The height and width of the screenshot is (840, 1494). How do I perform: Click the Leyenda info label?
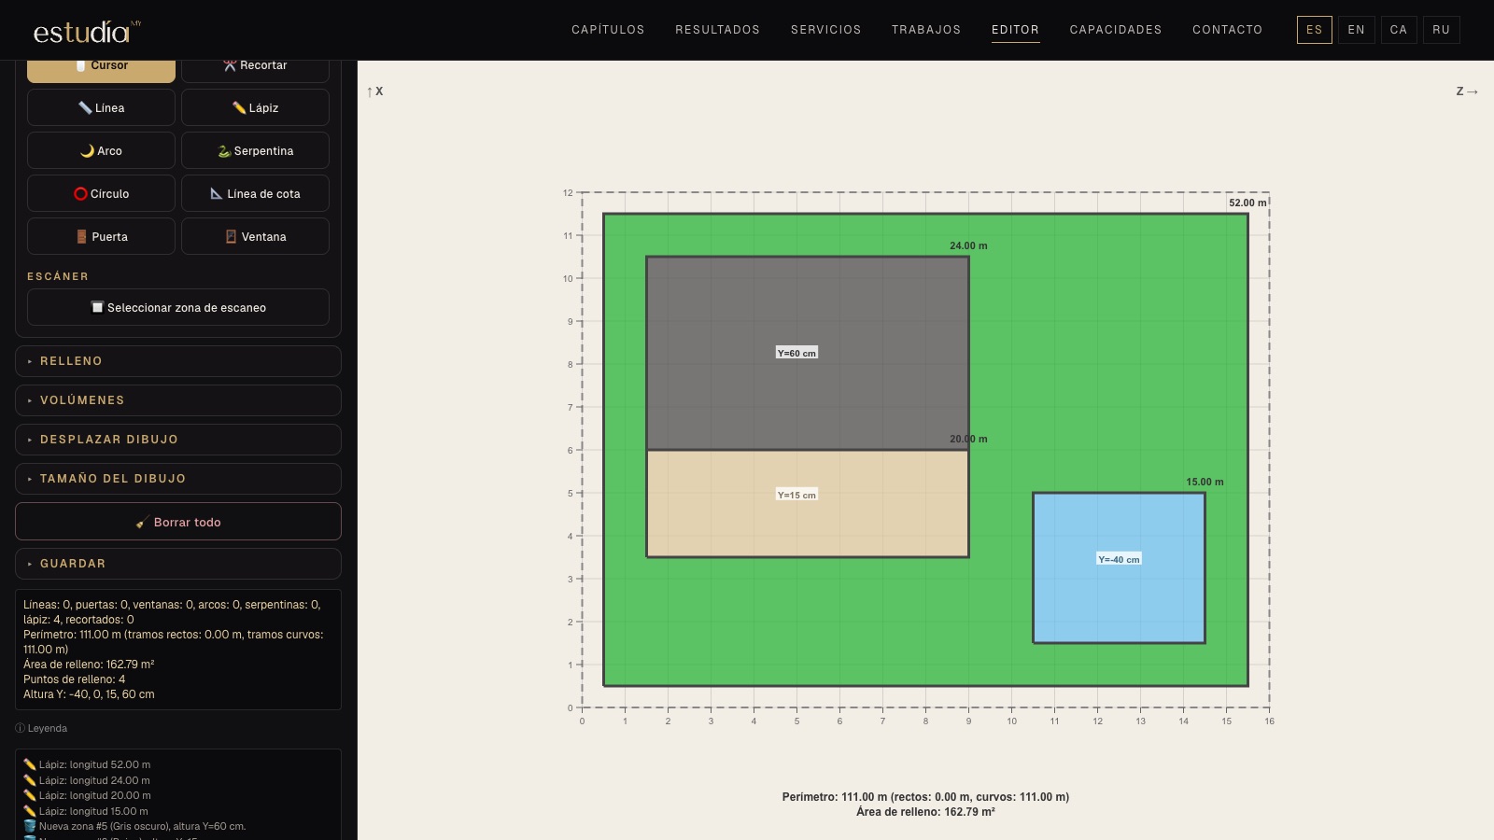(41, 728)
